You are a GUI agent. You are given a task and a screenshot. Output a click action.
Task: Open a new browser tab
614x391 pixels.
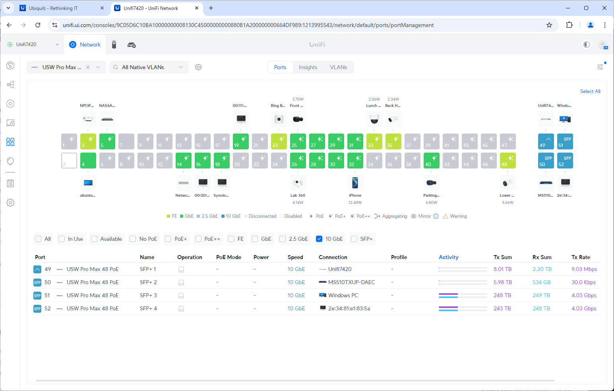[211, 8]
